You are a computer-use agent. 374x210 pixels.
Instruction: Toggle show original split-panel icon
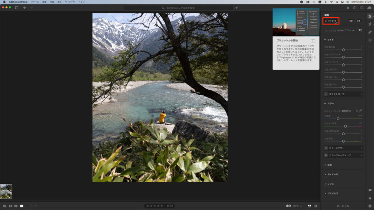click(x=316, y=206)
